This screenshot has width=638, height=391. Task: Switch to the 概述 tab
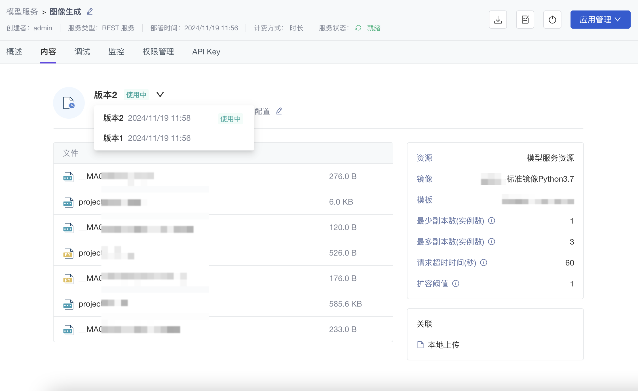pos(14,52)
